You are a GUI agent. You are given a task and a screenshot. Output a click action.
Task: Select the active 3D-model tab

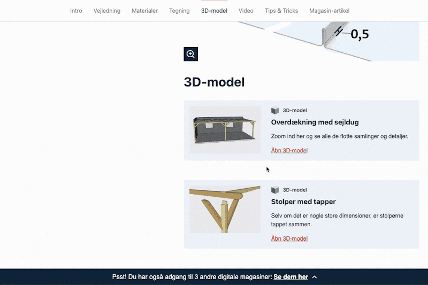(214, 11)
